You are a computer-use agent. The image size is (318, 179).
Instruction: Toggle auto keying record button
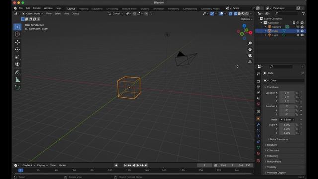coord(116,165)
